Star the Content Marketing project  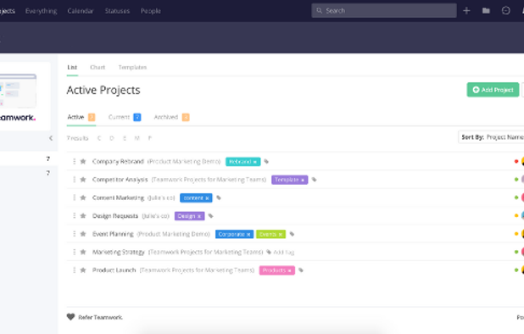click(83, 198)
